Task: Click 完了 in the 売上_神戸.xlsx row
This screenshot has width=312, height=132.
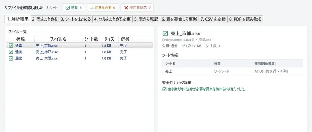Action: [123, 52]
